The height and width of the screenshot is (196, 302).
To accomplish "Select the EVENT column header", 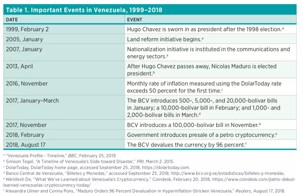I will pyautogui.click(x=134, y=19).
